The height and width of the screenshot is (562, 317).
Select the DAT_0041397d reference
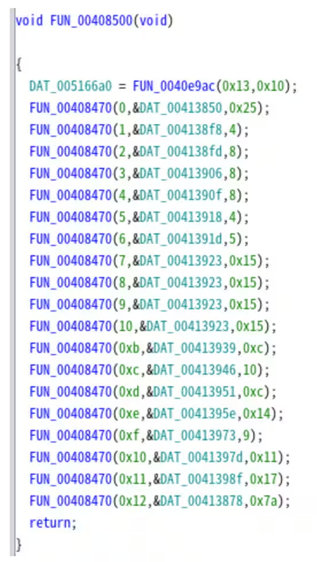202,457
